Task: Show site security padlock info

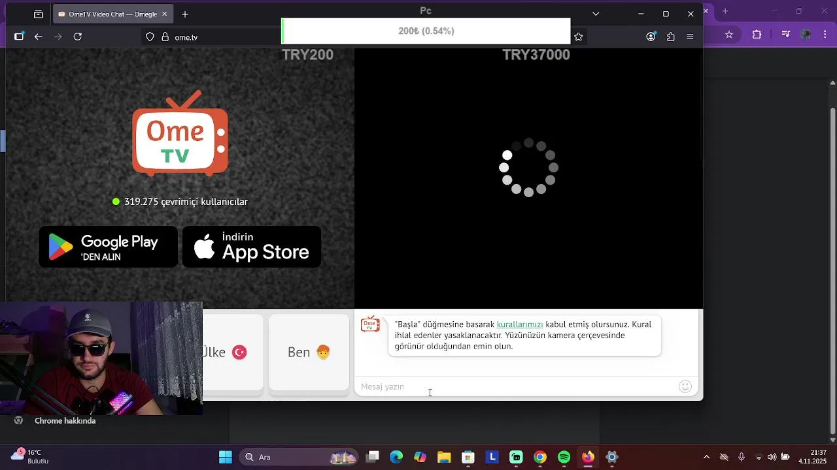Action: pyautogui.click(x=165, y=37)
